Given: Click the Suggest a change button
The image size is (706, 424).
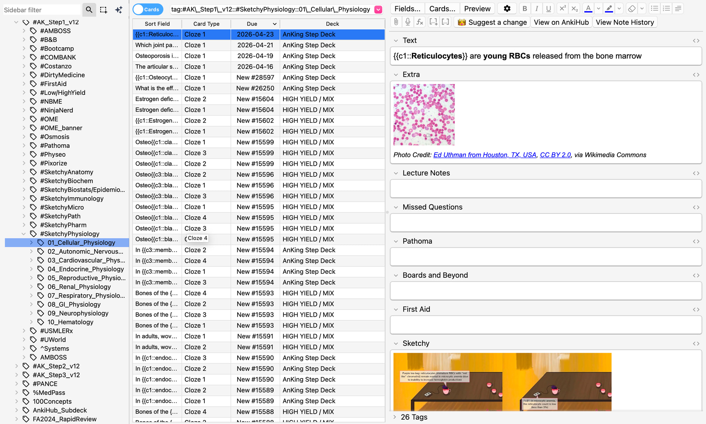Looking at the screenshot, I should [x=492, y=22].
